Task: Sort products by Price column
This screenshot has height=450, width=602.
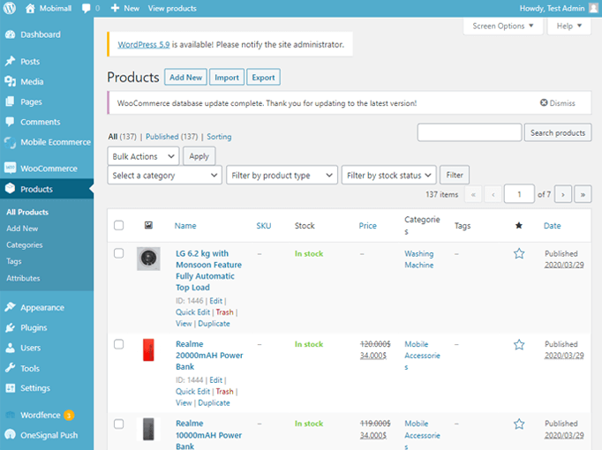Action: 367,226
